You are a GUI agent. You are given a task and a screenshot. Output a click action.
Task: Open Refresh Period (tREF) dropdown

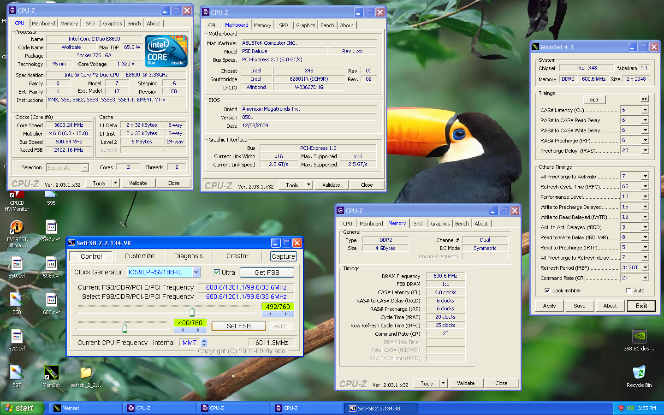(x=645, y=267)
